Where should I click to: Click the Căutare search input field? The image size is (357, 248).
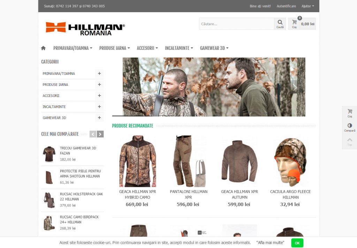tap(237, 24)
